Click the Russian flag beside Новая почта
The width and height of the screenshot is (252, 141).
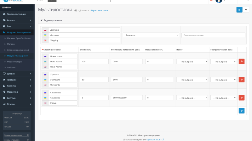click(45, 56)
